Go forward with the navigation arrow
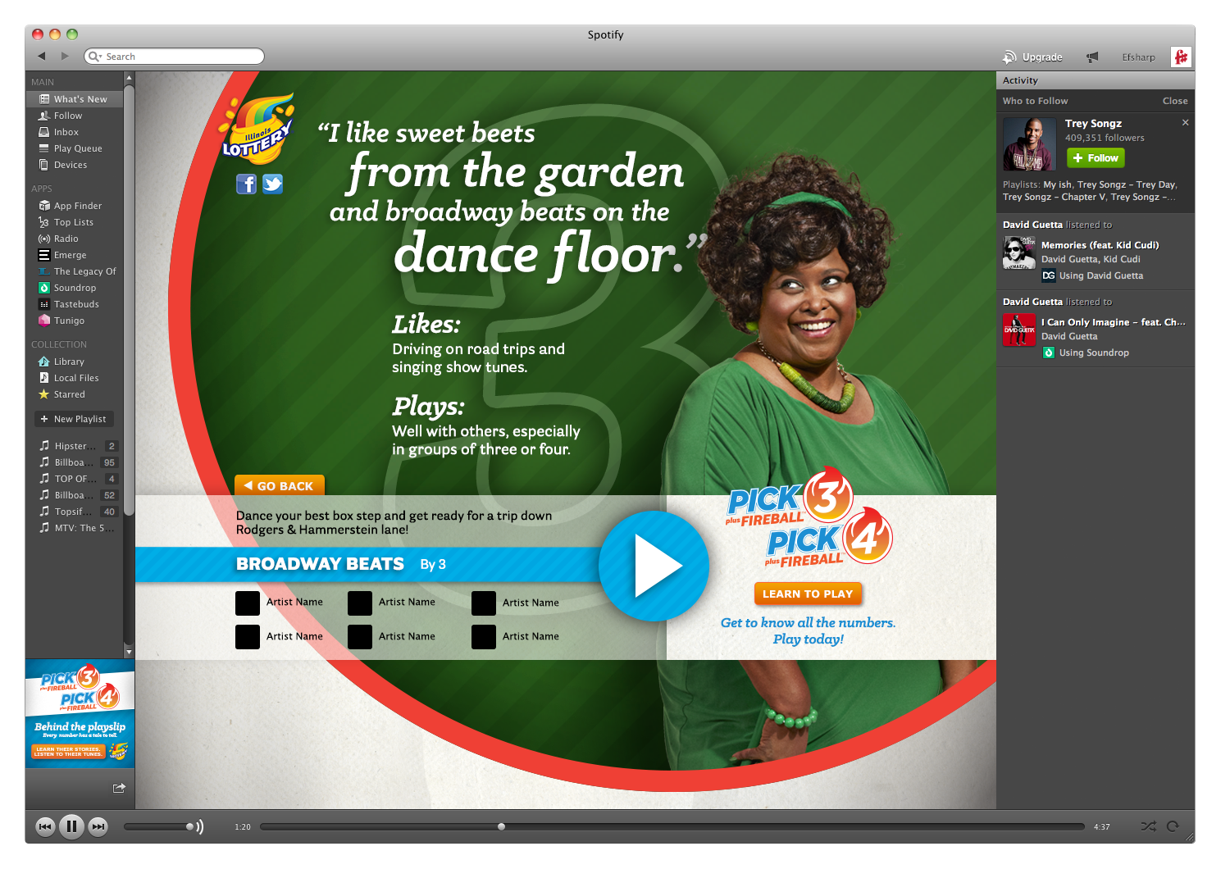 click(65, 57)
